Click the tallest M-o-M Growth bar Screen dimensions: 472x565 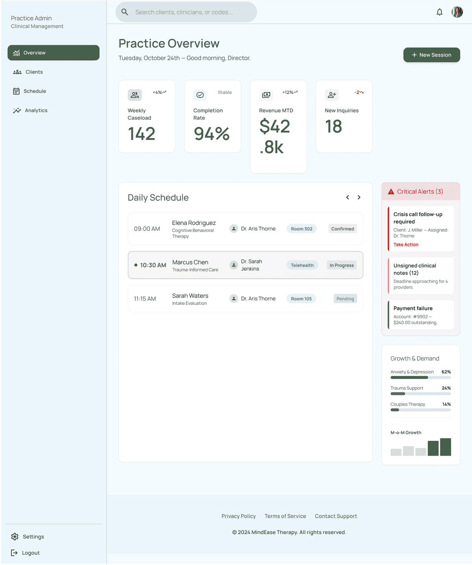pyautogui.click(x=446, y=447)
